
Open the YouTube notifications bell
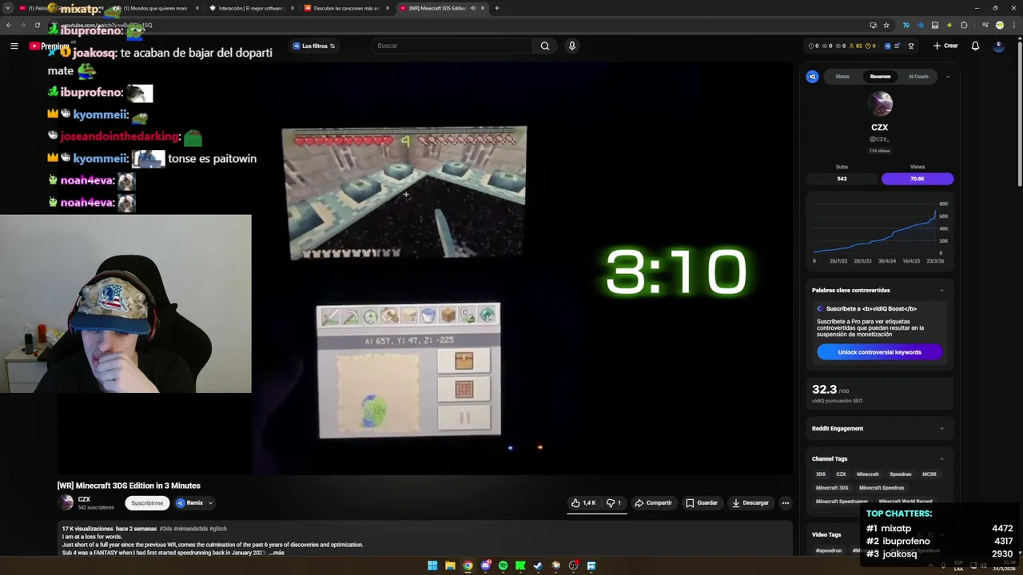click(975, 46)
